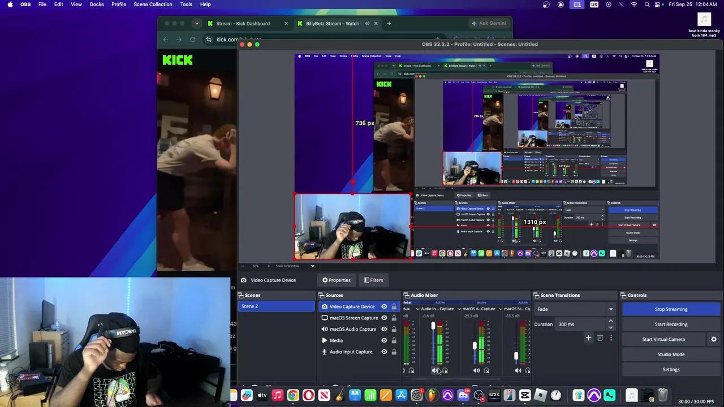Lock the macOS Screen Capture source
Screen dimensions: 724x407
[x=394, y=318]
